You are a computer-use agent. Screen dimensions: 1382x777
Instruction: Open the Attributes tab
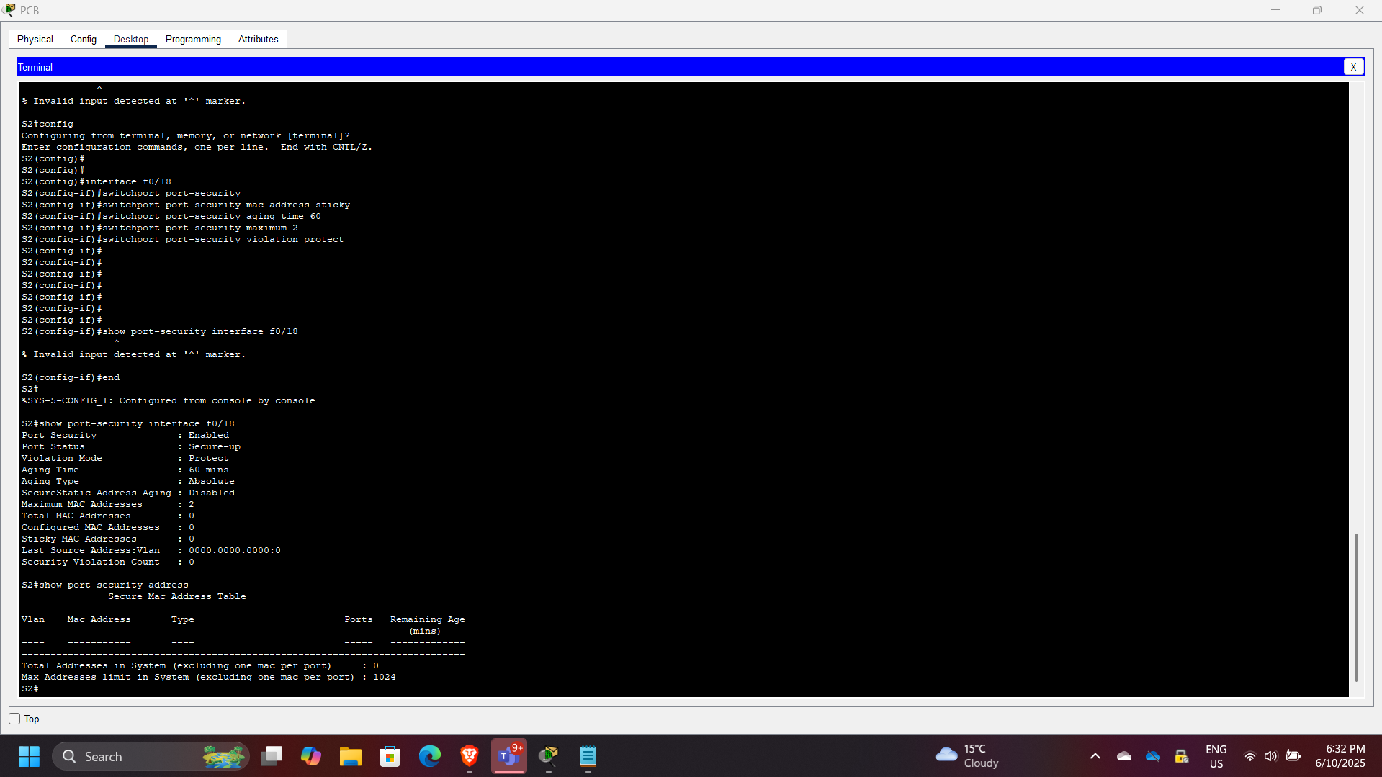257,39
